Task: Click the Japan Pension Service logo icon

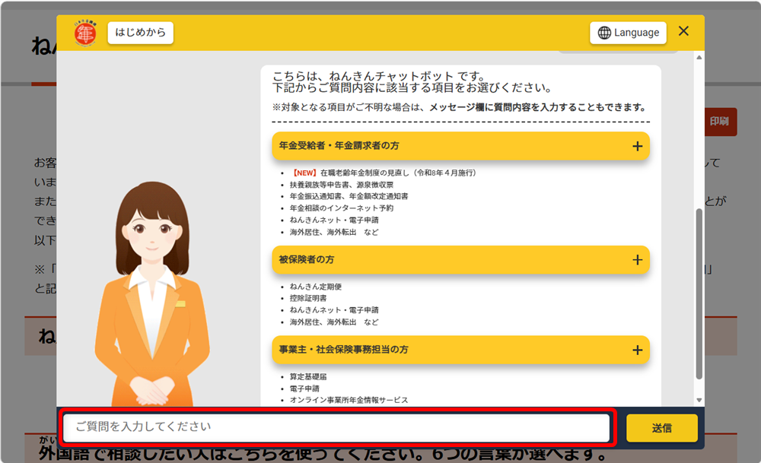Action: tap(85, 33)
